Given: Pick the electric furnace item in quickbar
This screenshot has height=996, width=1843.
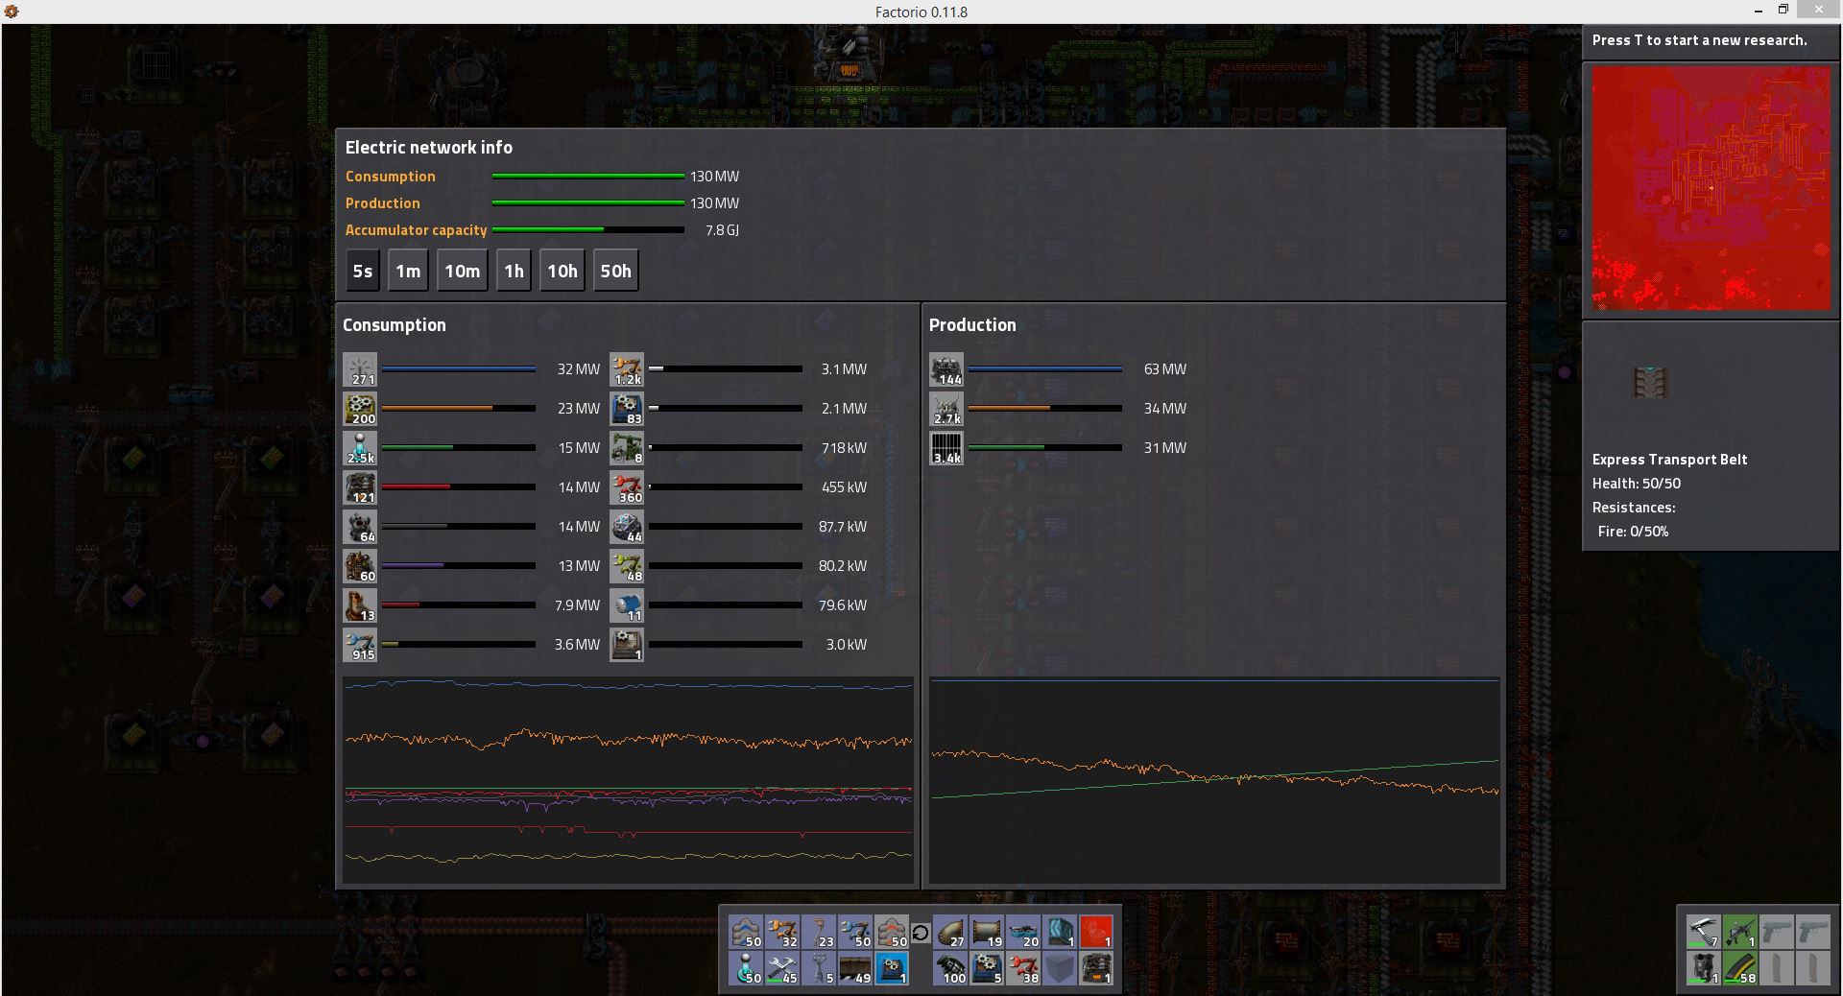Looking at the screenshot, I should tap(1095, 968).
